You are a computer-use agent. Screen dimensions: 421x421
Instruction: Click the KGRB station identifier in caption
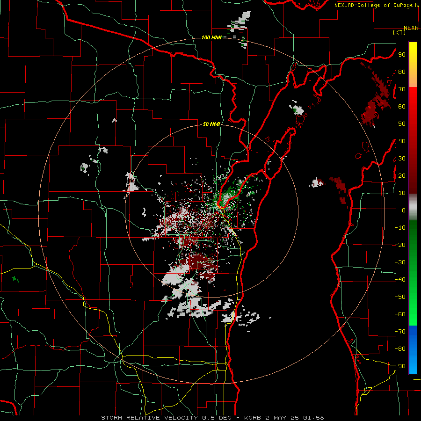[253, 418]
